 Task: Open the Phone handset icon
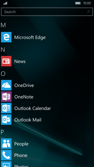coord(6,155)
